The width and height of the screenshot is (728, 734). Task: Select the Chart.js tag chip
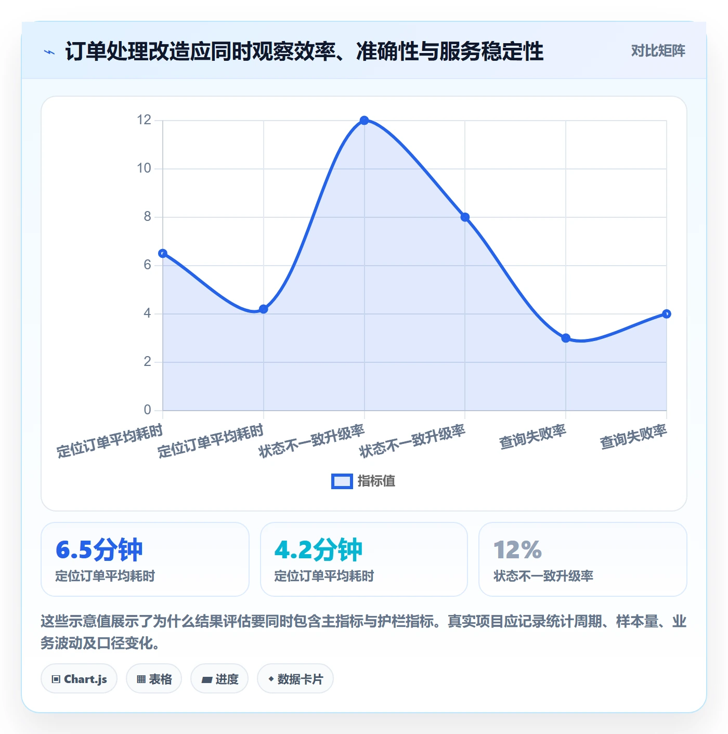(x=79, y=679)
